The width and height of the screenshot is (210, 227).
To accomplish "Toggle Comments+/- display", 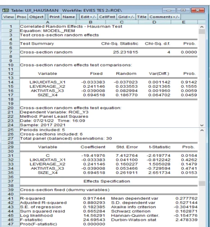I will point(164,17).
